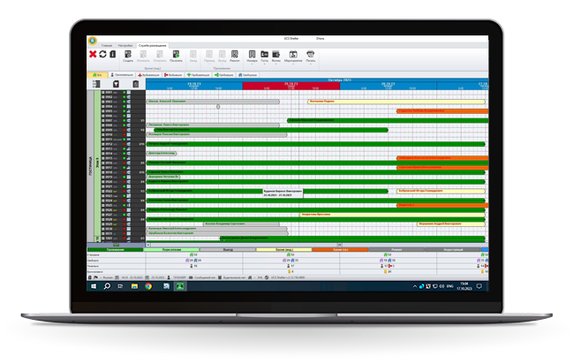Click the active Shelter app icon in the taskbar
574x364 pixels.
(x=180, y=286)
